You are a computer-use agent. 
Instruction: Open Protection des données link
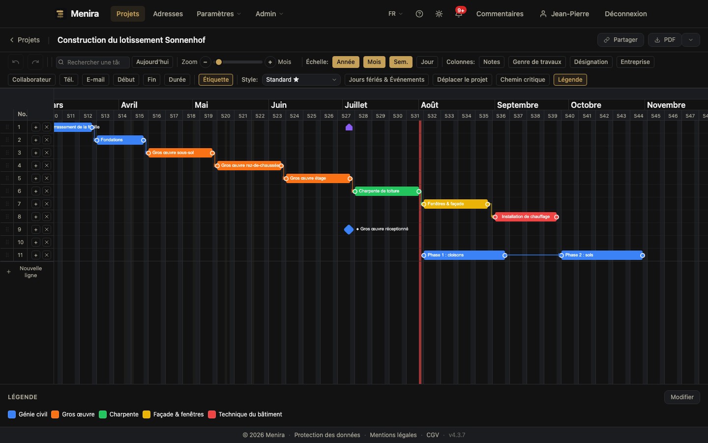point(327,435)
